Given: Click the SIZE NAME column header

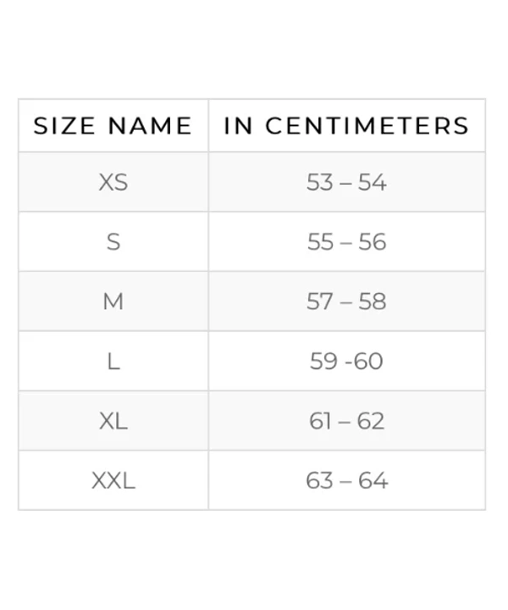Looking at the screenshot, I should (113, 126).
